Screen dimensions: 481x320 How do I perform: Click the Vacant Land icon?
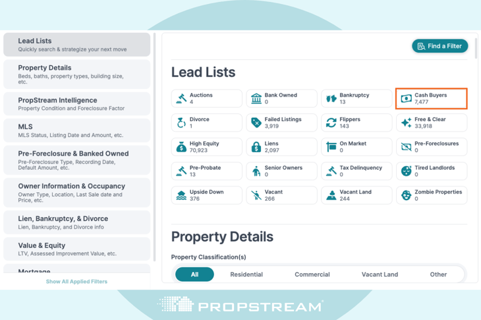[331, 196]
